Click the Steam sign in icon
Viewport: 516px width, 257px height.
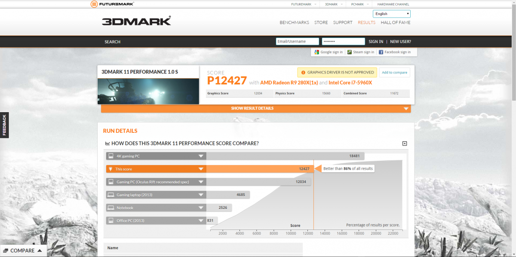tap(350, 52)
